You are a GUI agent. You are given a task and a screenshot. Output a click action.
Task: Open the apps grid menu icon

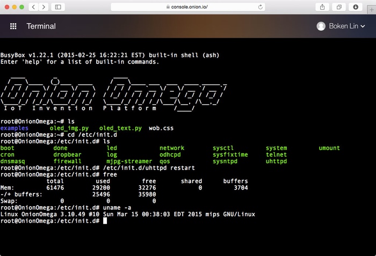[x=13, y=26]
